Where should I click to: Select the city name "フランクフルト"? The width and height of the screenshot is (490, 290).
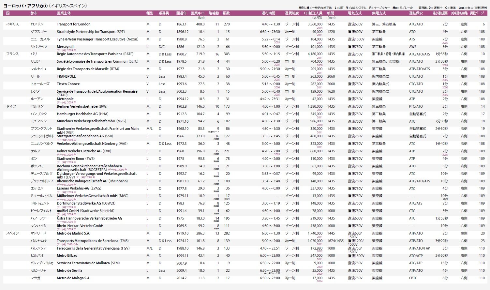tap(41, 129)
